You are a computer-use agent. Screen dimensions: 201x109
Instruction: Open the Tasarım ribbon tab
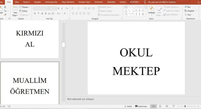click(x=26, y=2)
